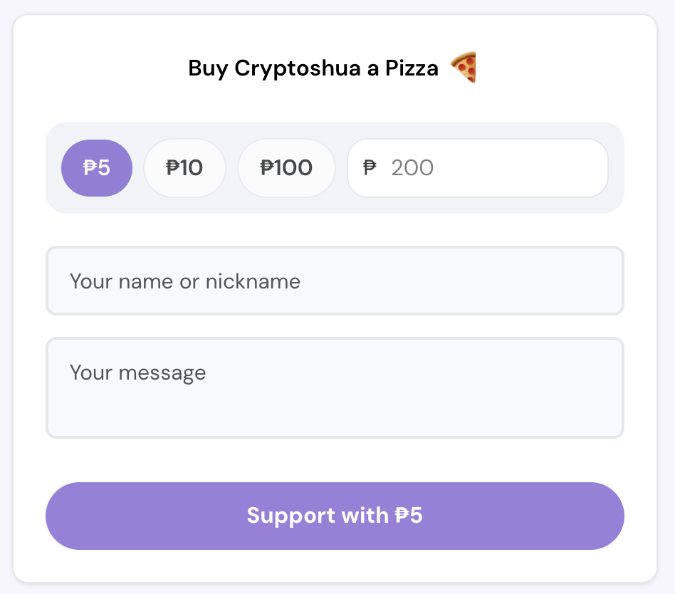Viewport: 675px width, 594px height.
Task: Confirm support payment of ₱5
Action: click(x=335, y=516)
